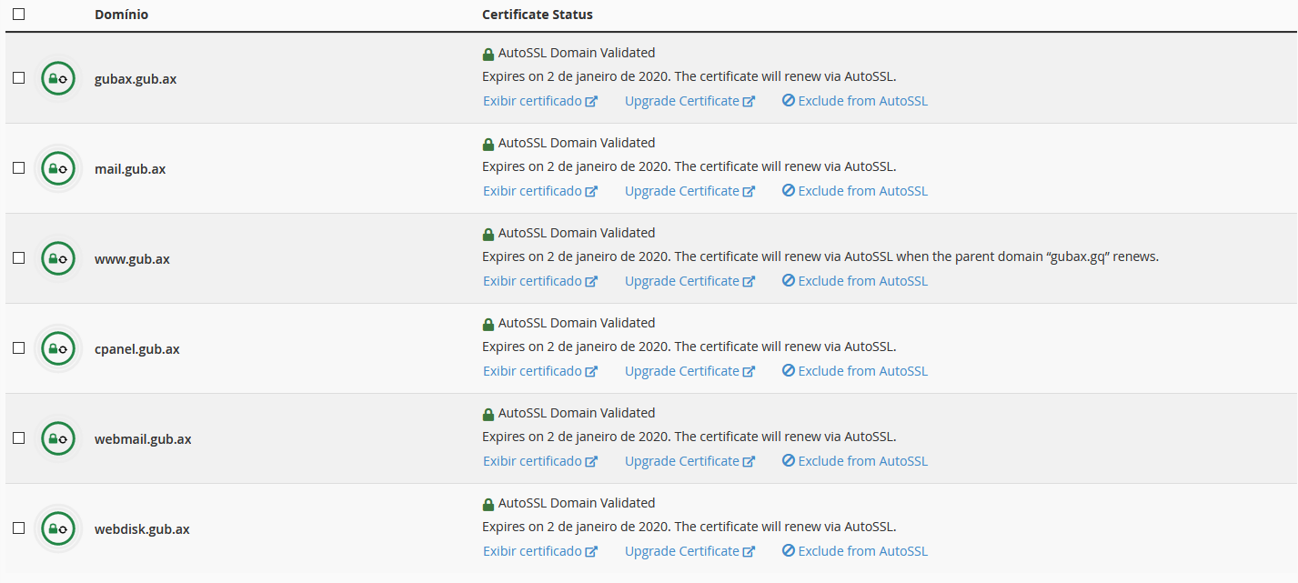Click the certificate status icon for www.gub.ax
This screenshot has height=583, width=1298.
click(58, 258)
